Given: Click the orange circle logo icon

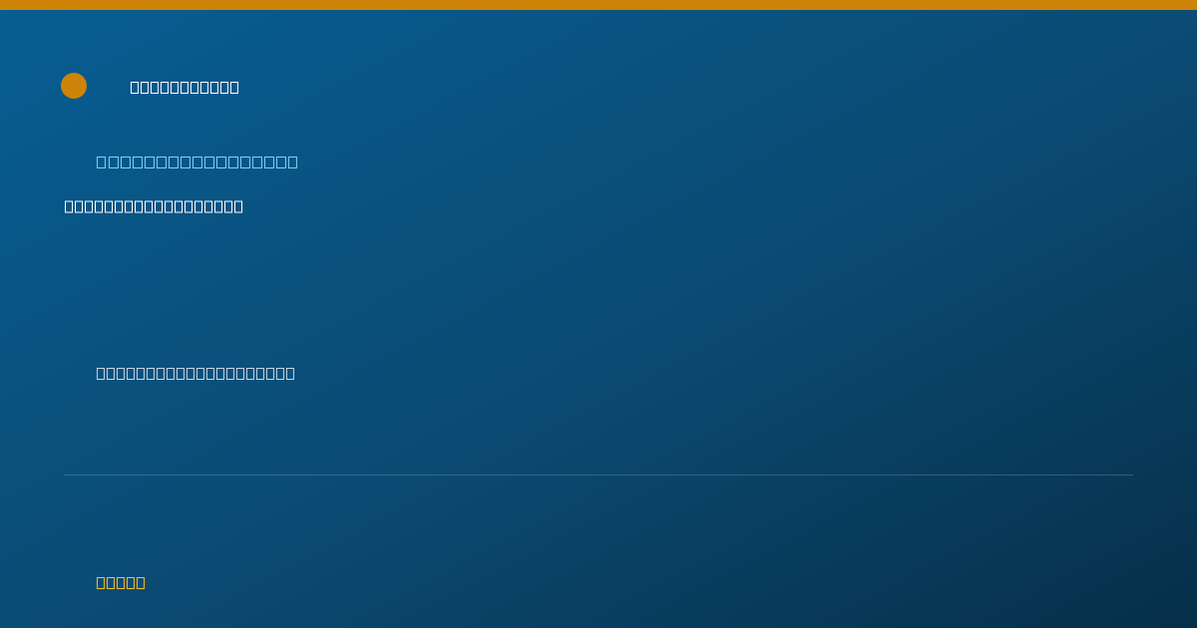Looking at the screenshot, I should pos(74,86).
